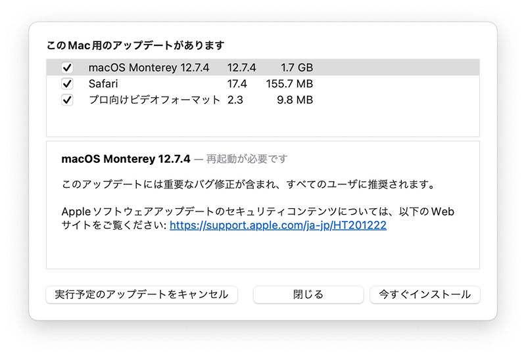Click the 12.7.4 version cell in list

[241, 68]
